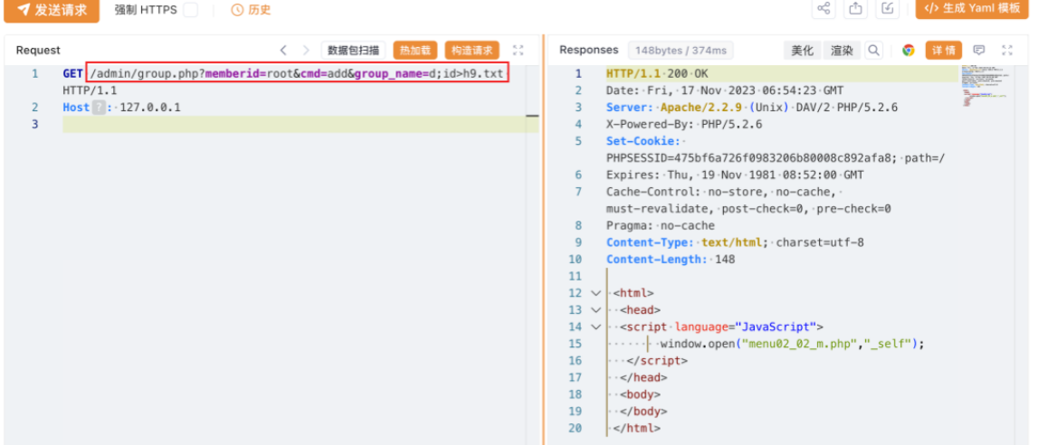This screenshot has height=445, width=1038.
Task: Click the question mark icon beside Host
Action: [98, 107]
